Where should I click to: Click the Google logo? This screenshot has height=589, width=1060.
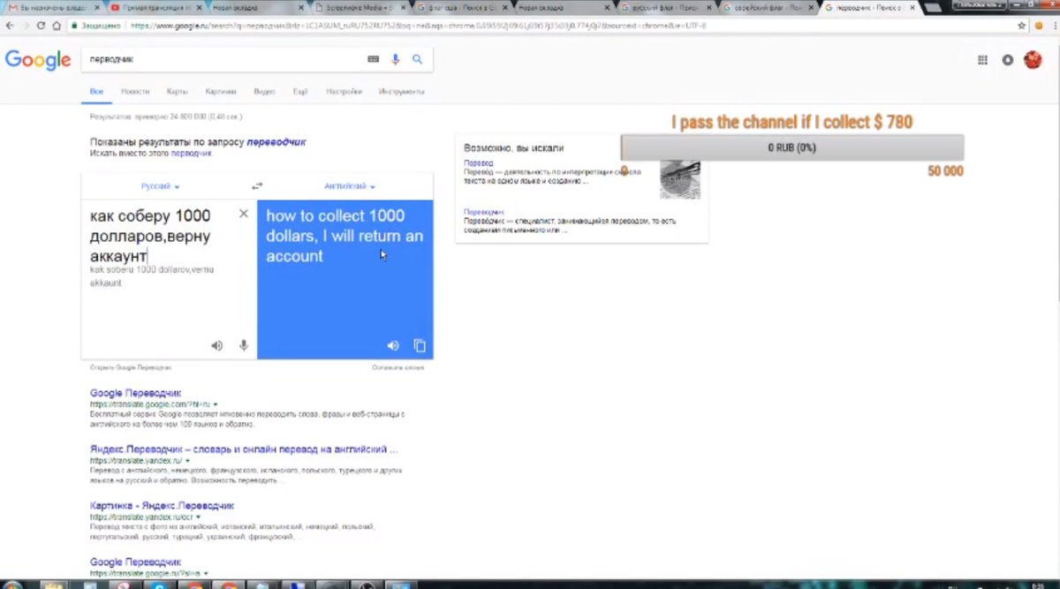(x=38, y=60)
